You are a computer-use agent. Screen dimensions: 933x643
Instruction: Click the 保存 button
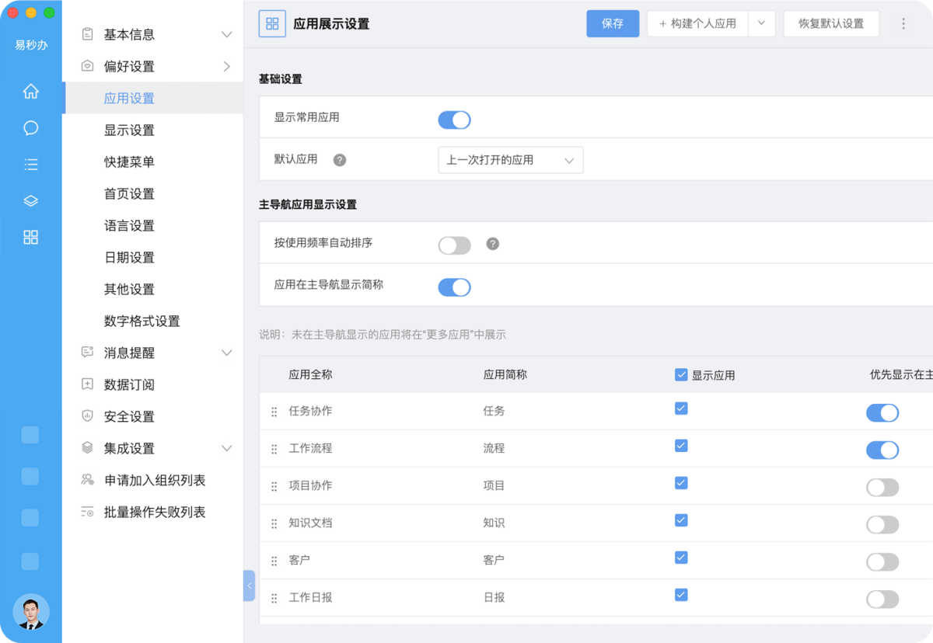click(x=612, y=23)
